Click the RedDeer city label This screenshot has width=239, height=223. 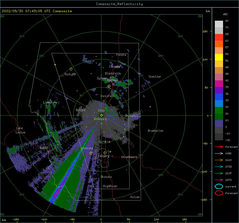pyautogui.click(x=113, y=80)
